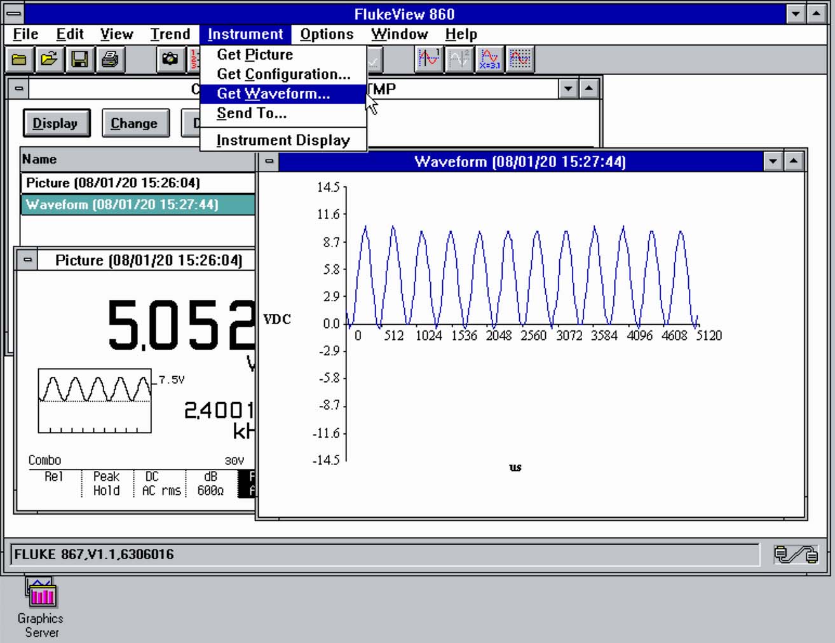The image size is (835, 643).
Task: Click the waveform 2 toolbar icon
Action: pos(459,60)
